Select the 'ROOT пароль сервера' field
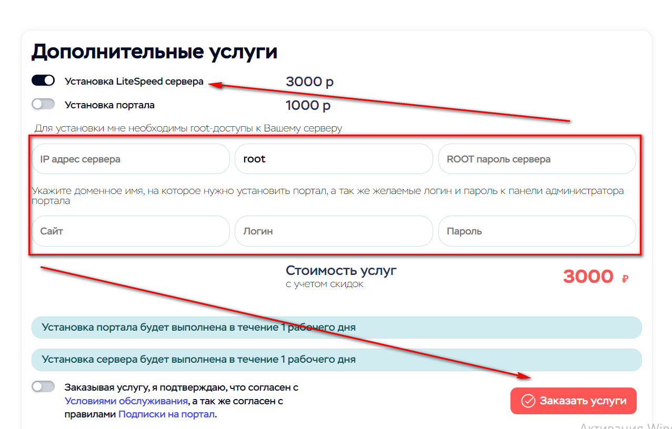This screenshot has width=672, height=429. 537,159
